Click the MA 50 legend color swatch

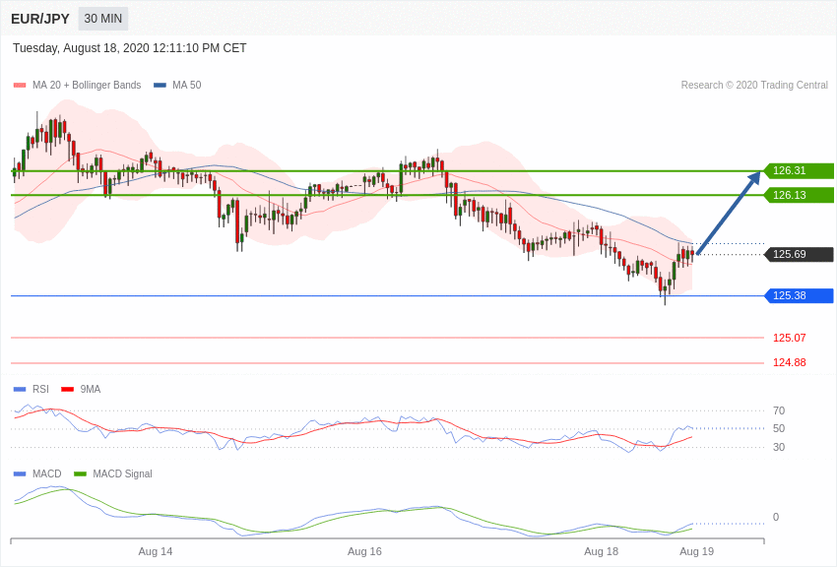coord(160,85)
